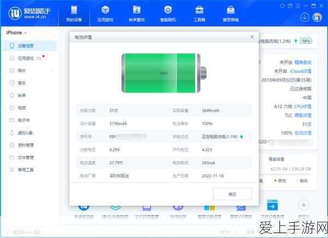Click the 手机投屏直播 screen mirroring icon
The height and width of the screenshot is (238, 328).
[x=147, y=207]
